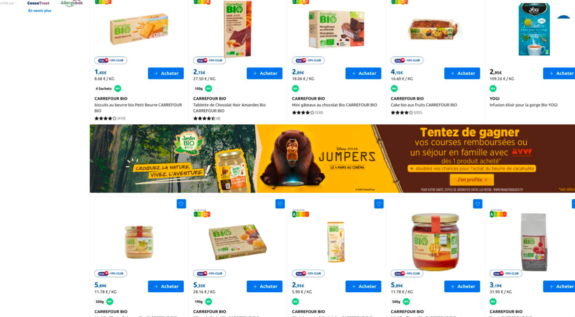Click BIO badge under Petit Beurre 4 Sachets
575x317 pixels.
click(118, 89)
